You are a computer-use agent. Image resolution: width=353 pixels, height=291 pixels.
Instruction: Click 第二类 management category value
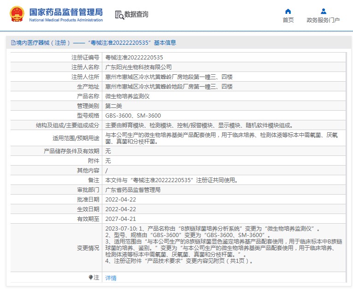pyautogui.click(x=113, y=106)
